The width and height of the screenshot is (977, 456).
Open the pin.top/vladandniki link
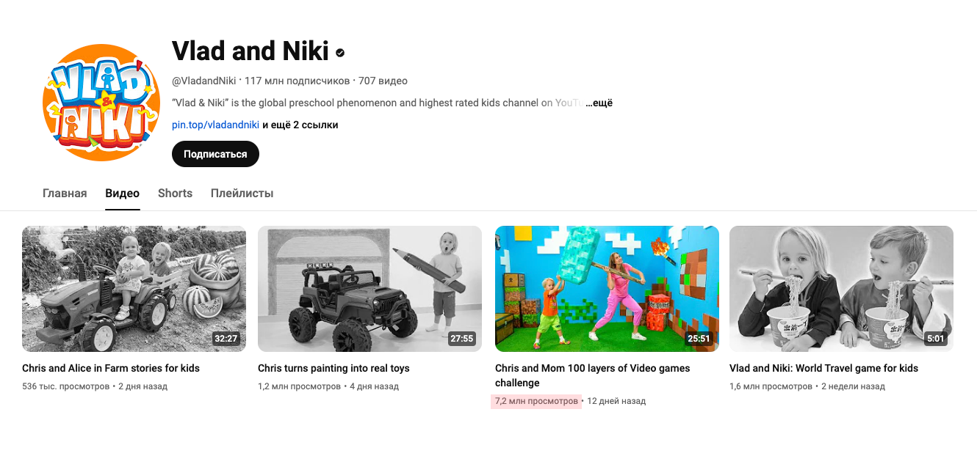click(215, 125)
